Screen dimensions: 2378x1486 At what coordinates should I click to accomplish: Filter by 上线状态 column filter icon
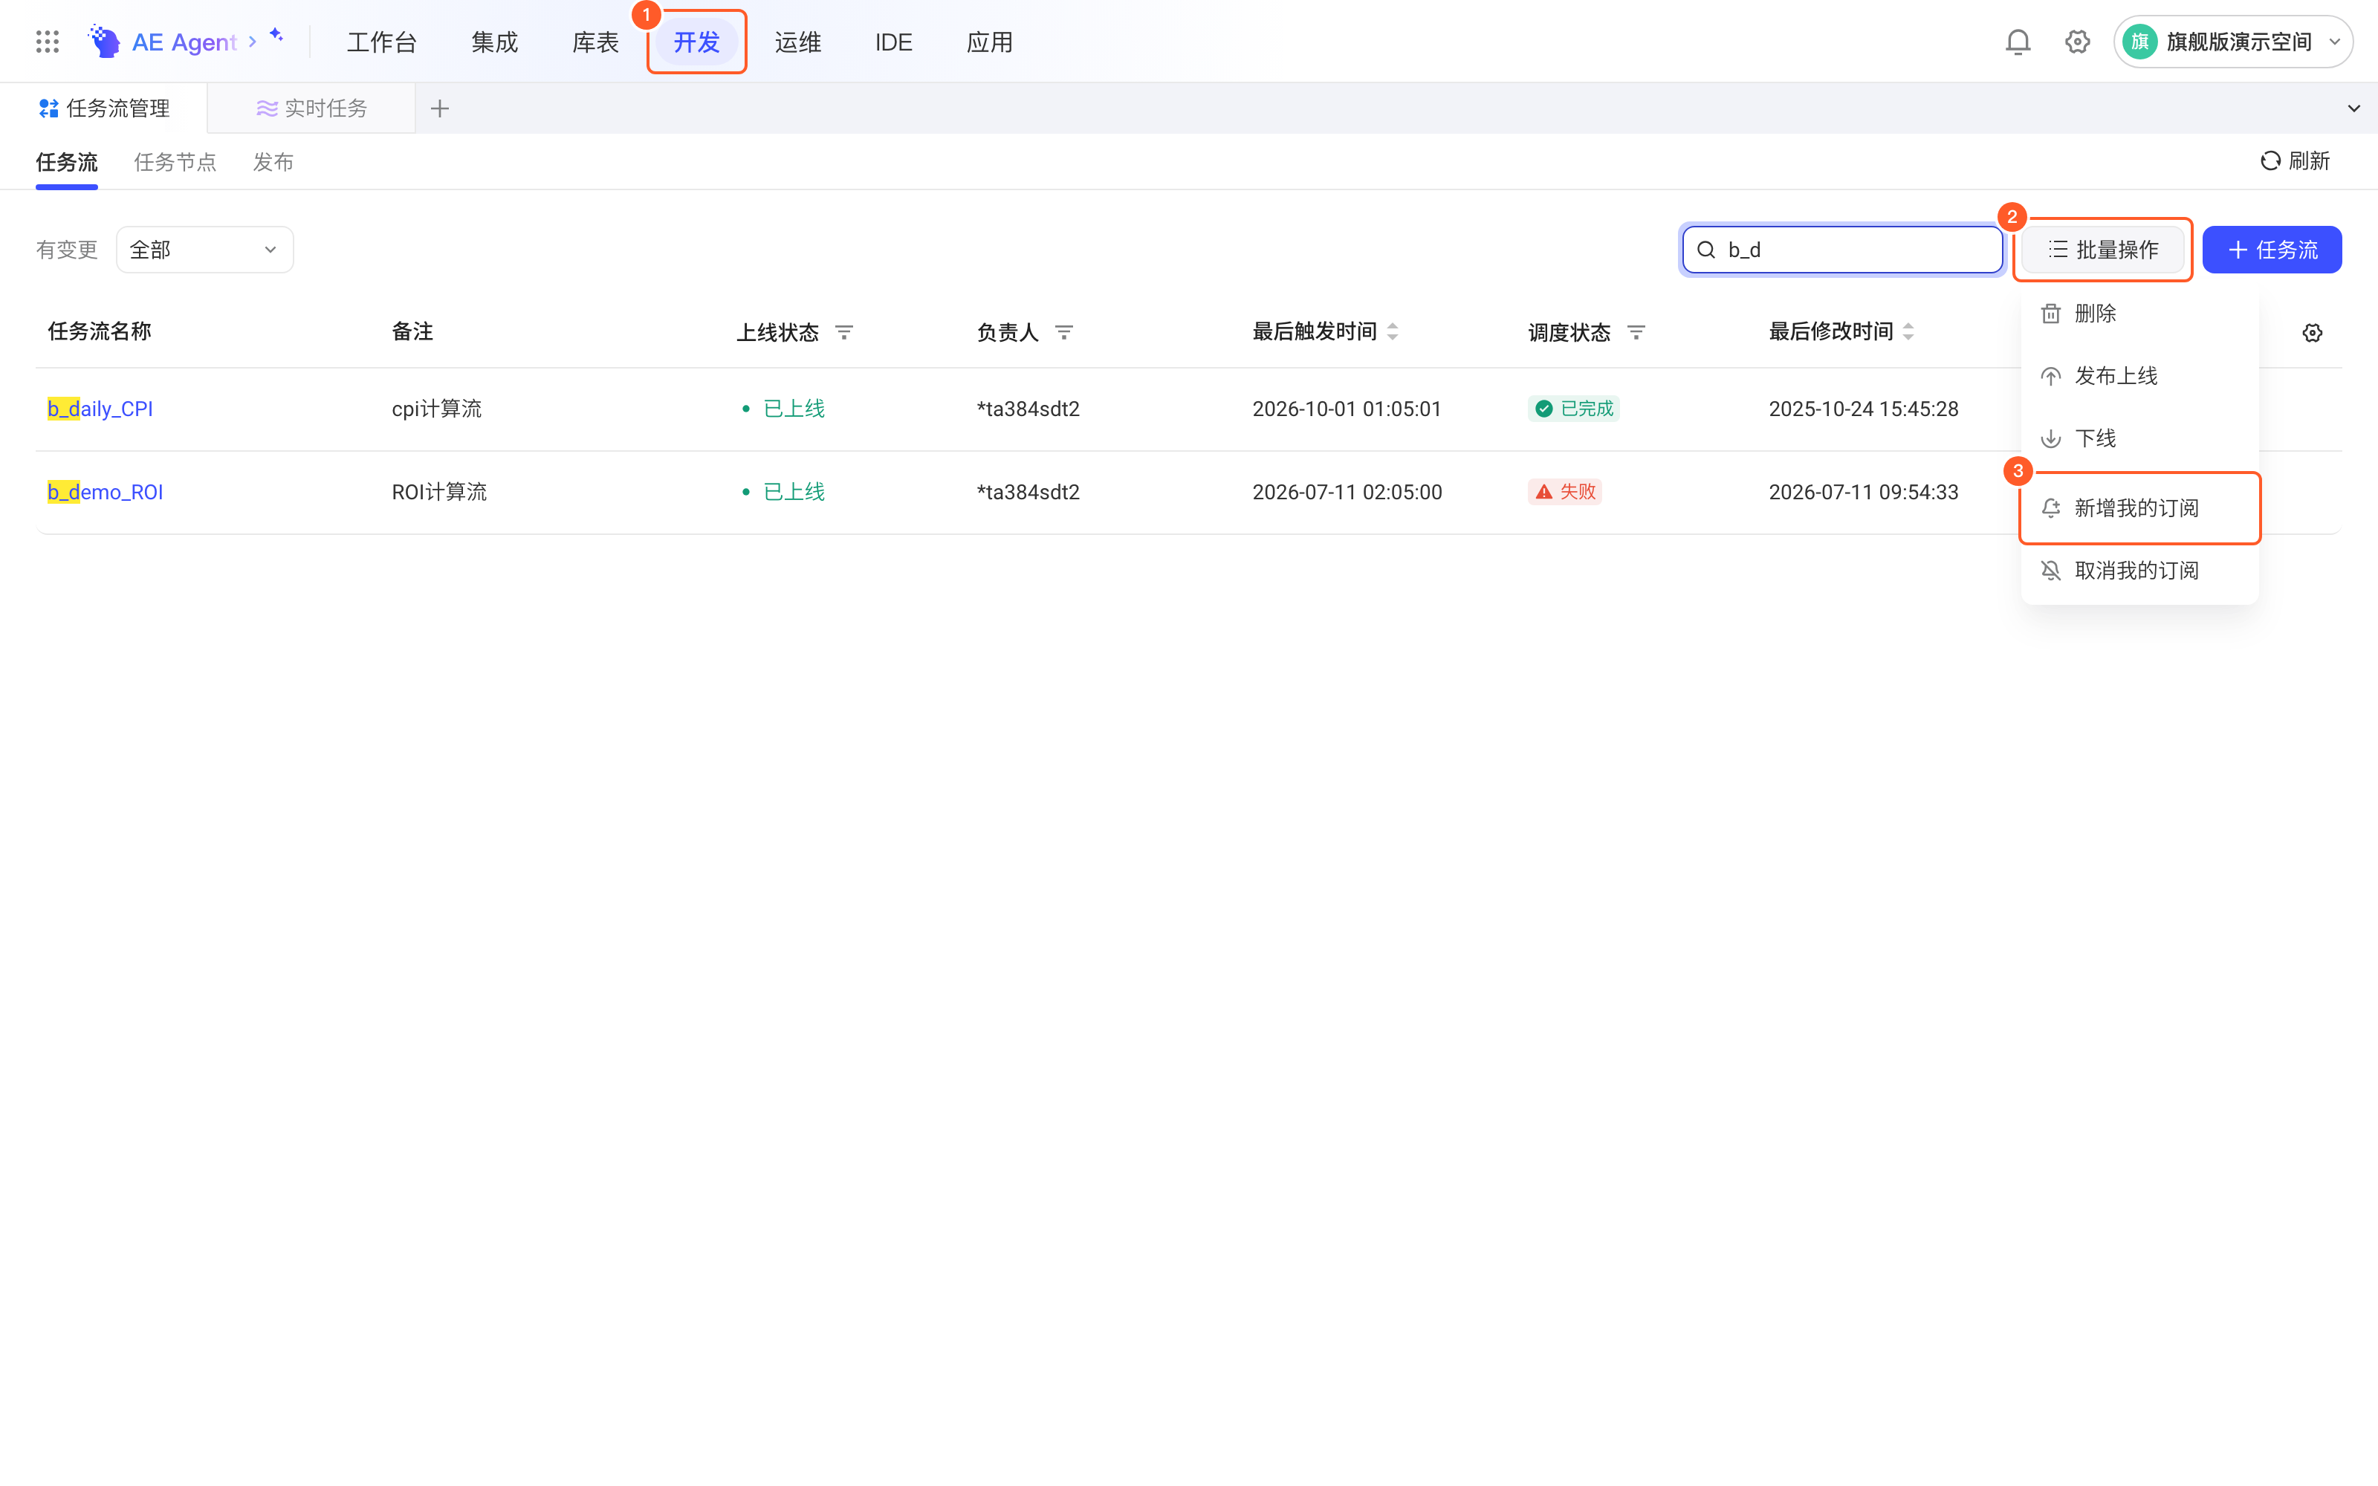point(844,332)
